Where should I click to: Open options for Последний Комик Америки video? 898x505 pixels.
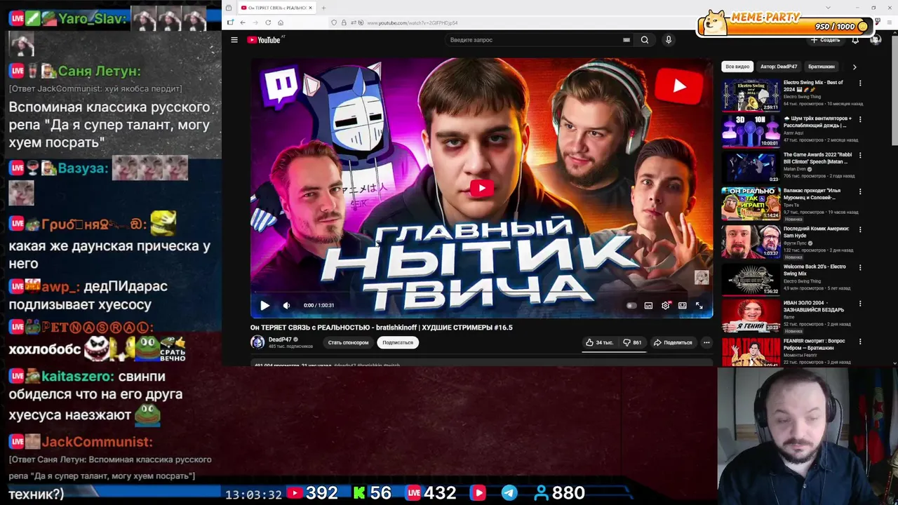coord(860,229)
